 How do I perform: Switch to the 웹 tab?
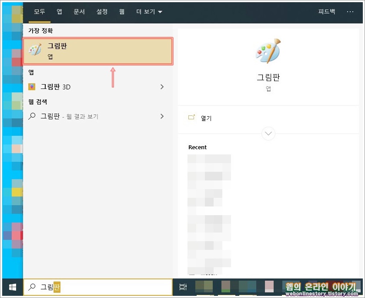[122, 12]
